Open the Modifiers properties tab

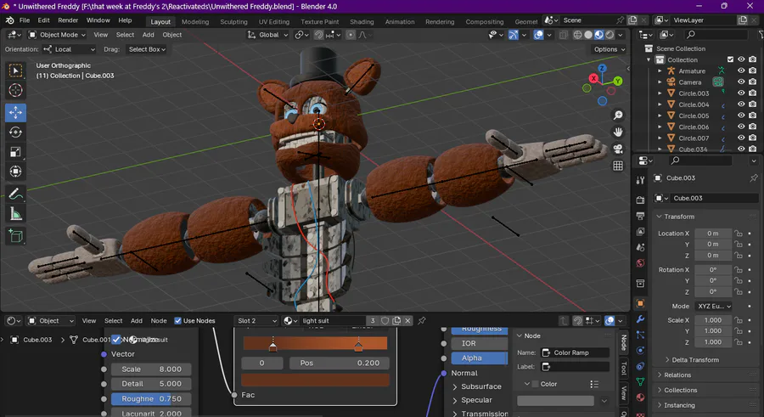point(640,319)
